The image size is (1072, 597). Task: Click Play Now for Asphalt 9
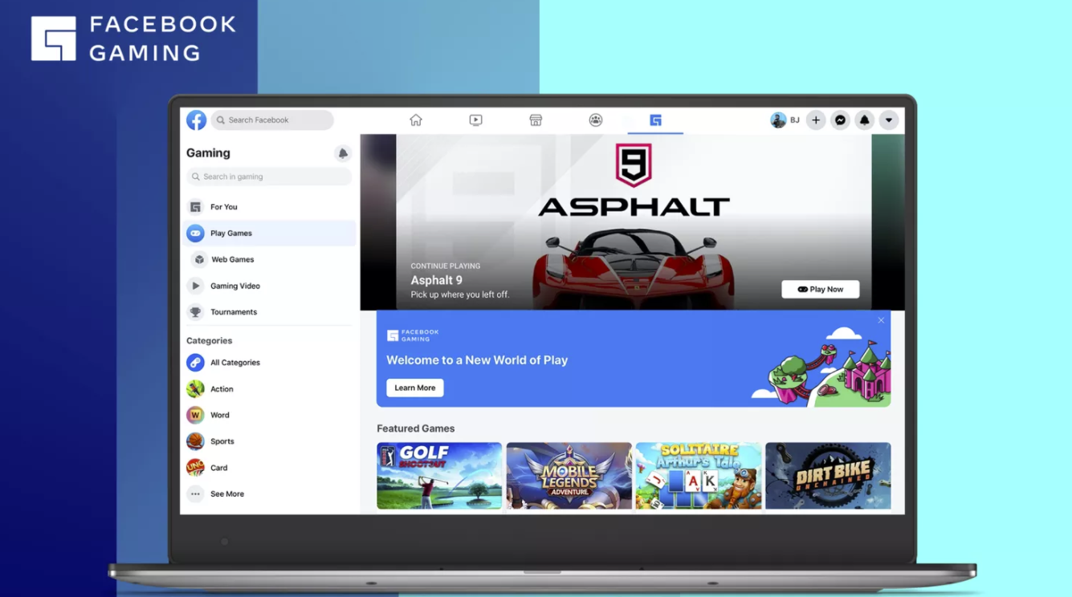(x=821, y=290)
